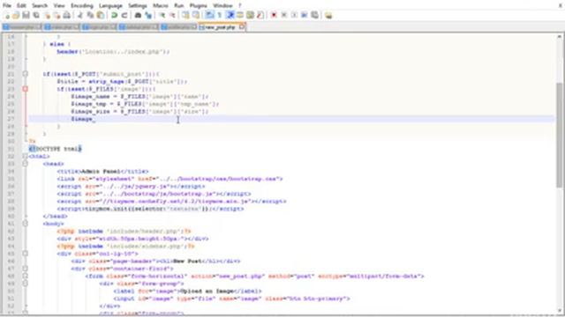Image resolution: width=565 pixels, height=317 pixels.
Task: Click the vertical scrollbar thumb
Action: [x=559, y=135]
